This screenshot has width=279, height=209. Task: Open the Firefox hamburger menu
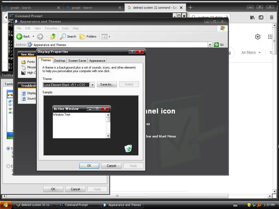[272, 17]
